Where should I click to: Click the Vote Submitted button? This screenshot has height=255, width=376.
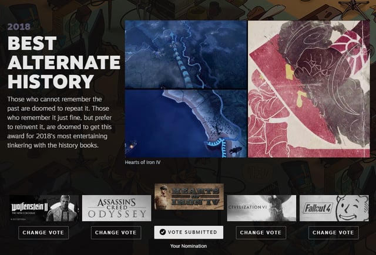(189, 232)
